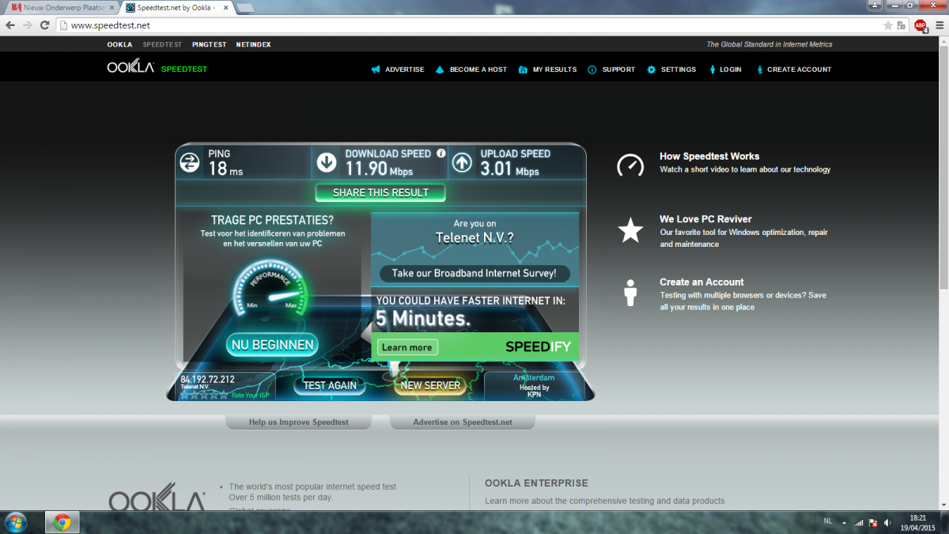This screenshot has width=949, height=534.
Task: Click OOKLA ENTERPRISE heading
Action: tap(536, 483)
